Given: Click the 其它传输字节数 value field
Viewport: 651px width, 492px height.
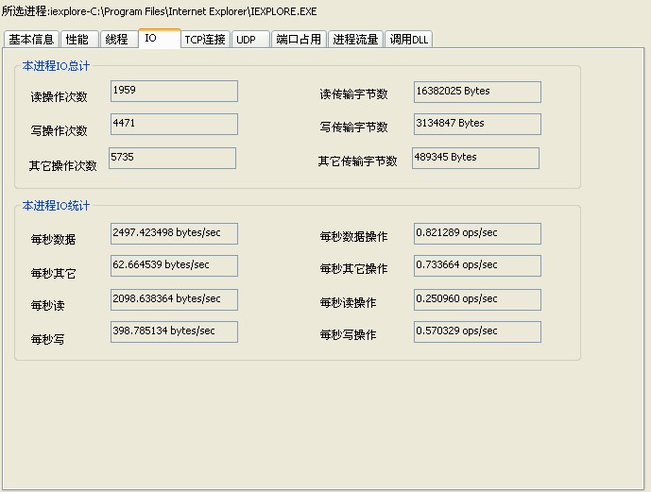Looking at the screenshot, I should [x=475, y=158].
